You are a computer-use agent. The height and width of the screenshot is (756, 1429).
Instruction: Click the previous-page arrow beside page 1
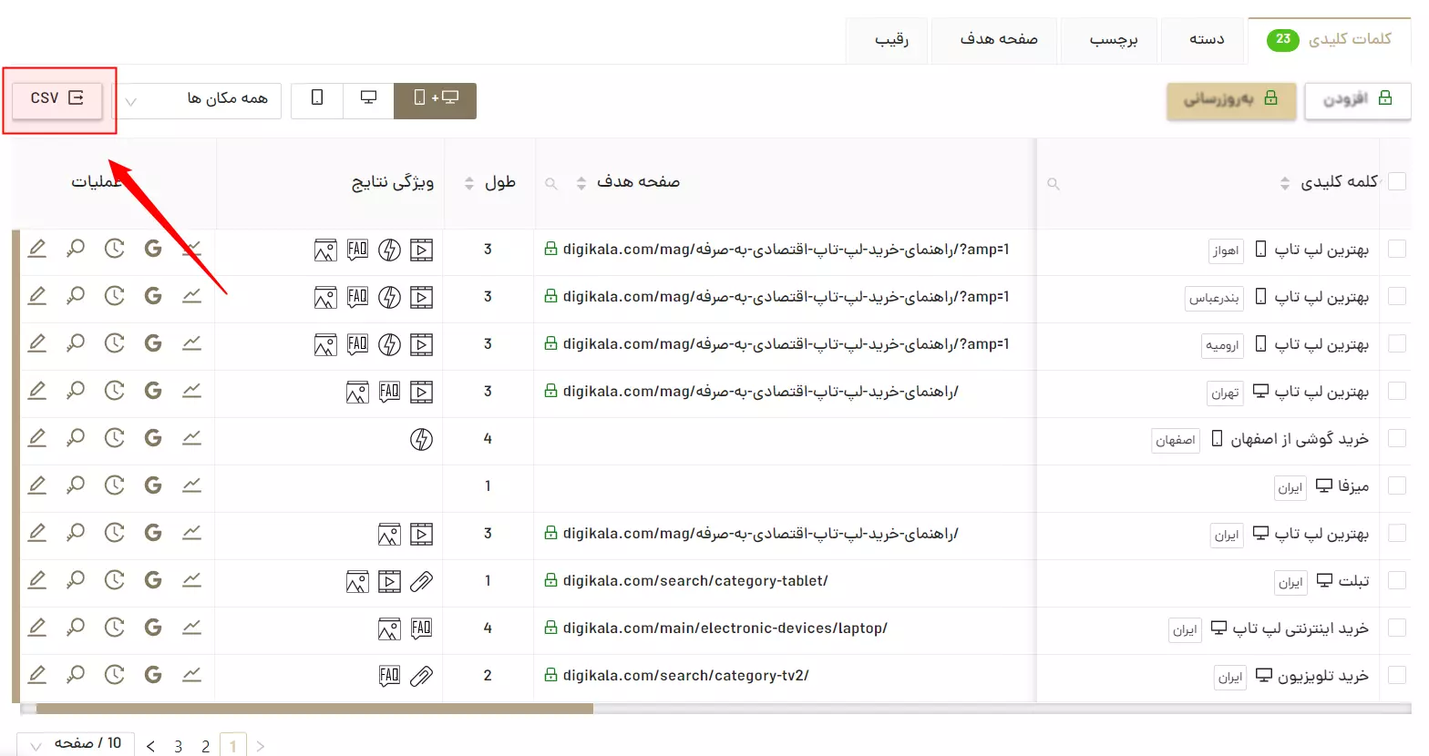pyautogui.click(x=261, y=746)
